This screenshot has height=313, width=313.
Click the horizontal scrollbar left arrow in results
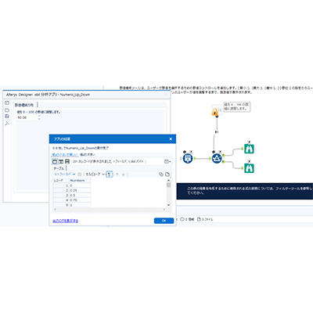55,209
